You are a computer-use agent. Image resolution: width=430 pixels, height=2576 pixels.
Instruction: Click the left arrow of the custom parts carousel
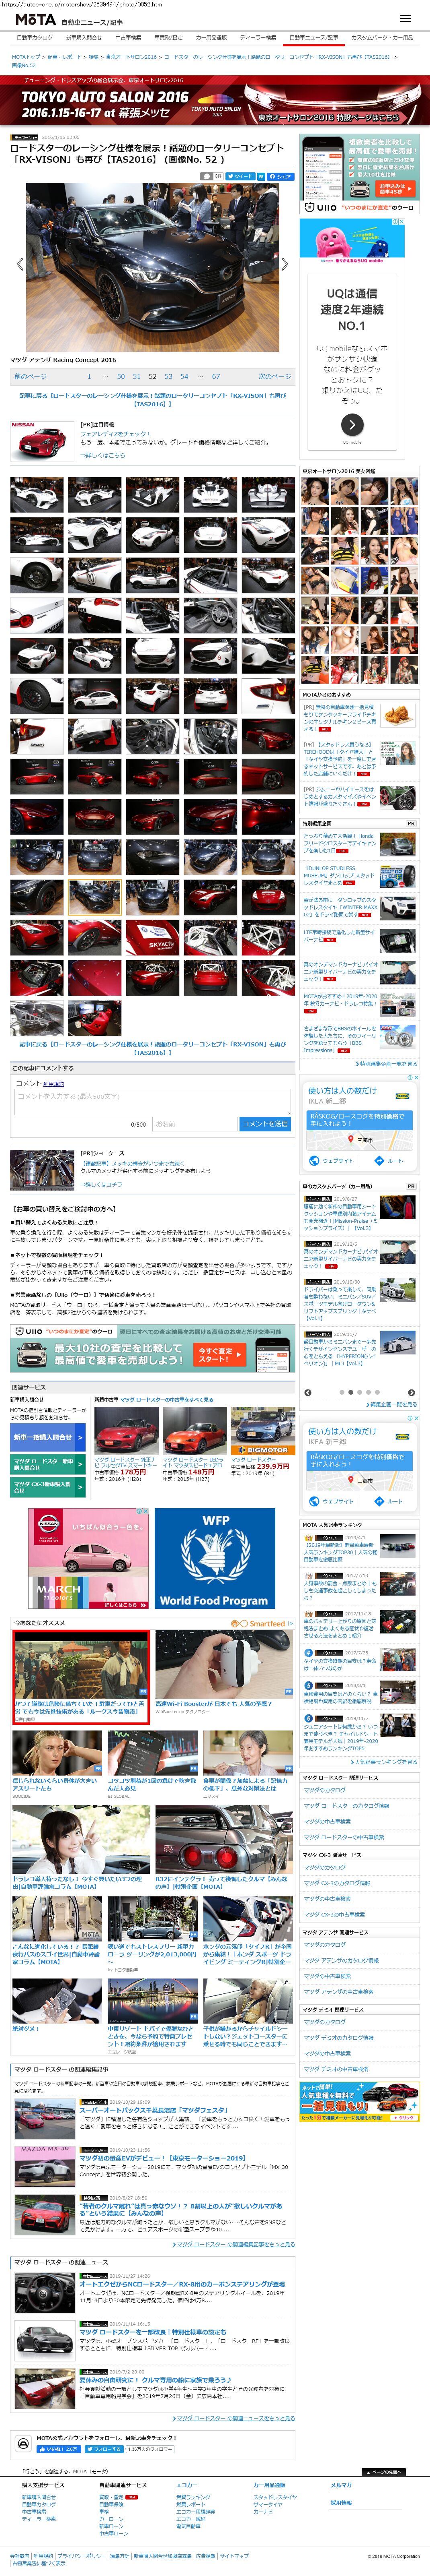(307, 1392)
